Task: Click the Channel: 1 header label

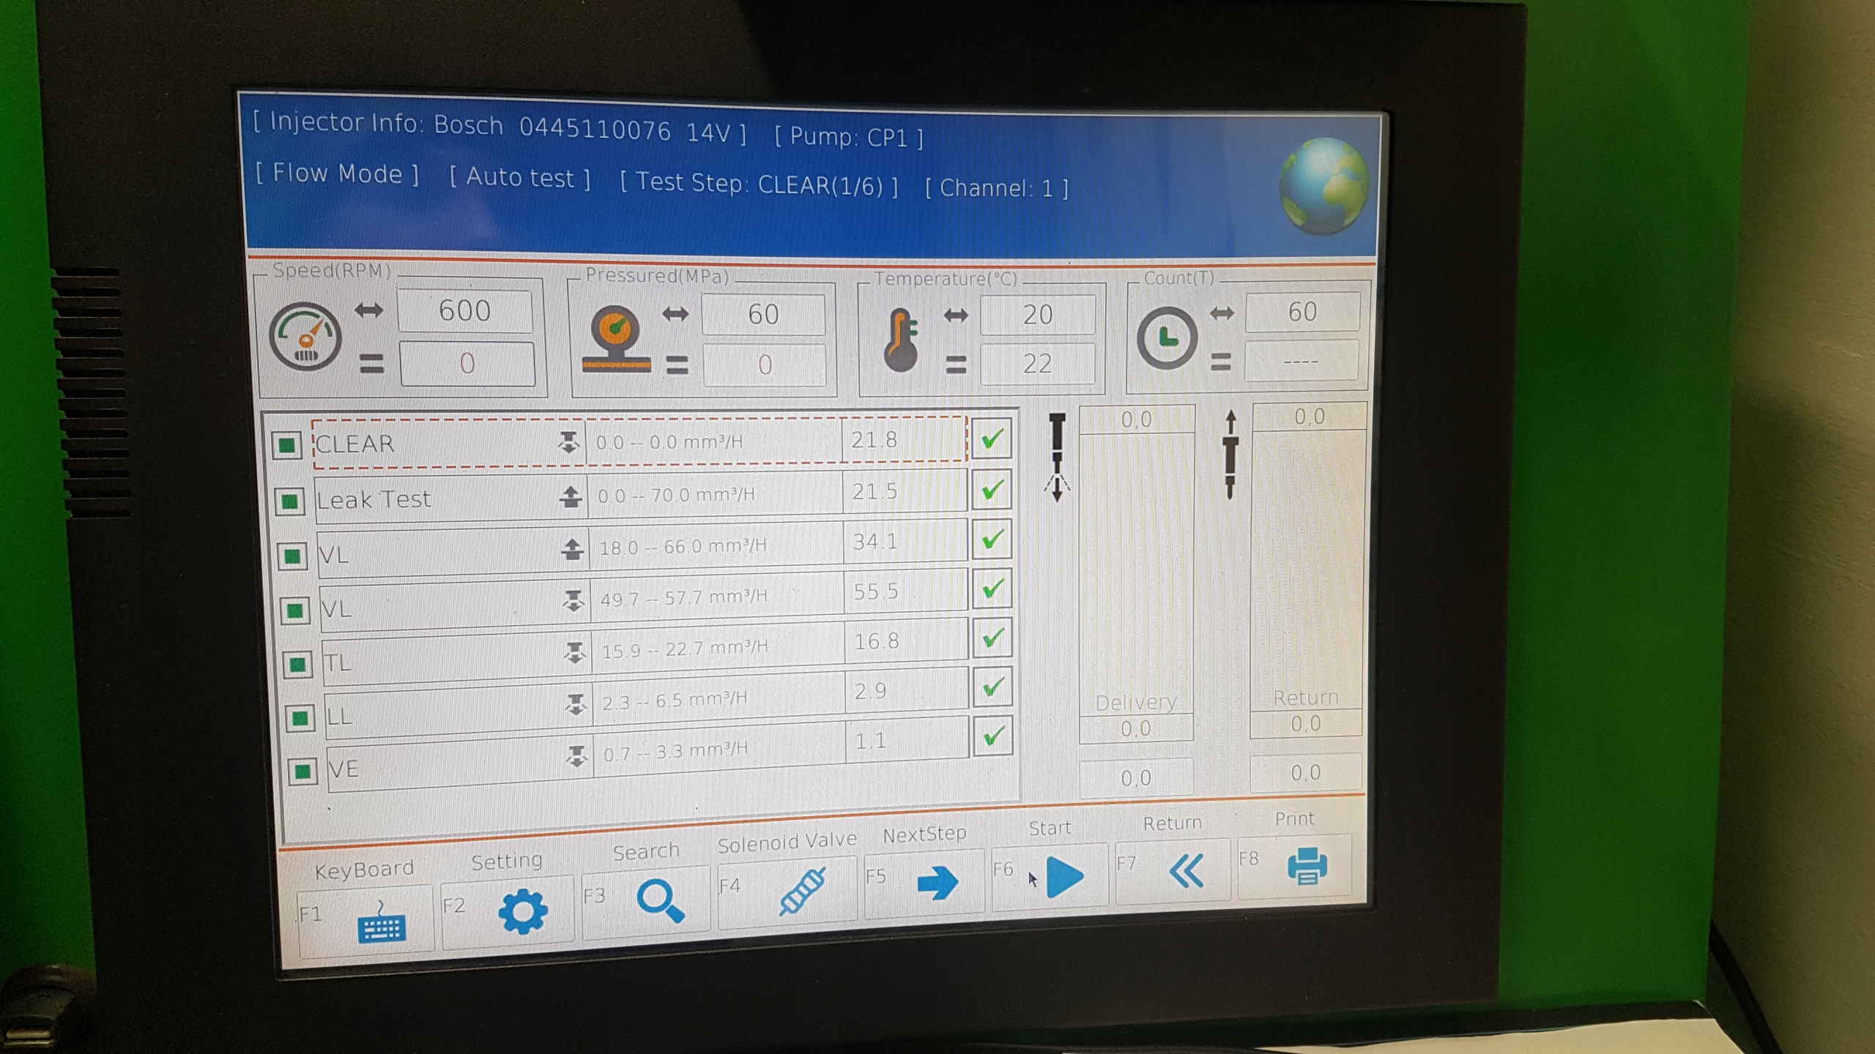Action: (997, 188)
